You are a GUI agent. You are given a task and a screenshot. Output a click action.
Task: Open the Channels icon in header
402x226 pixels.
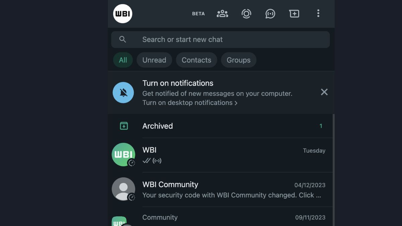(270, 14)
